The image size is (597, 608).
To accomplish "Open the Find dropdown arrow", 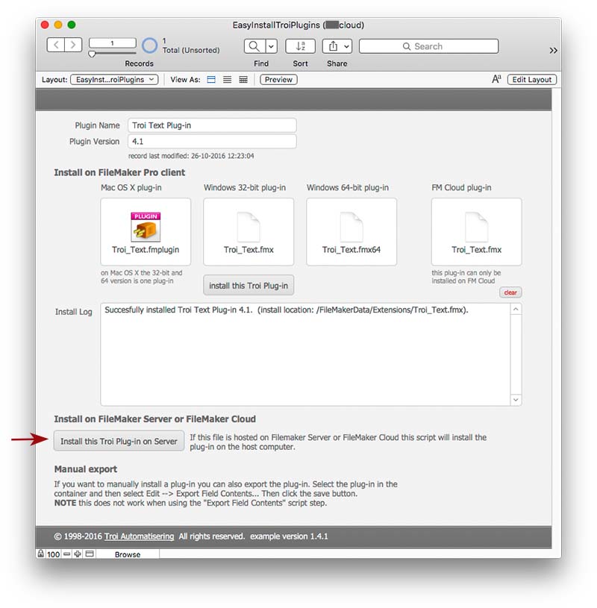I will point(272,46).
